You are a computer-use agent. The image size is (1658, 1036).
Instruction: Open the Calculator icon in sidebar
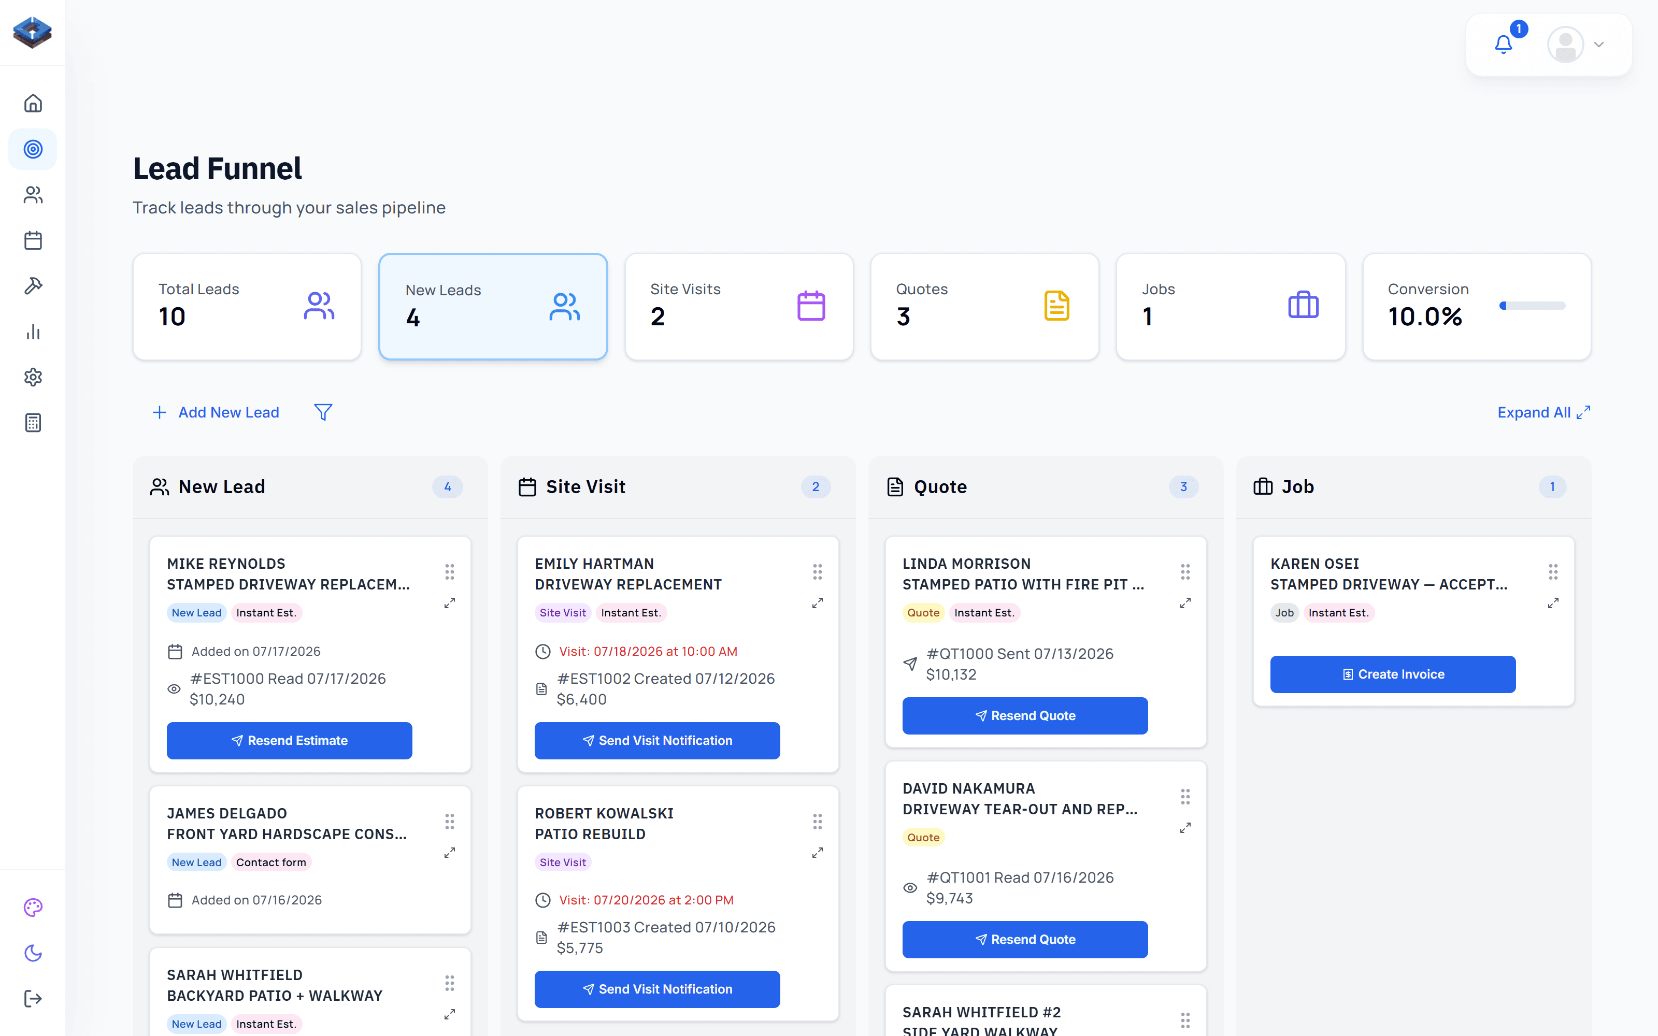[x=33, y=423]
